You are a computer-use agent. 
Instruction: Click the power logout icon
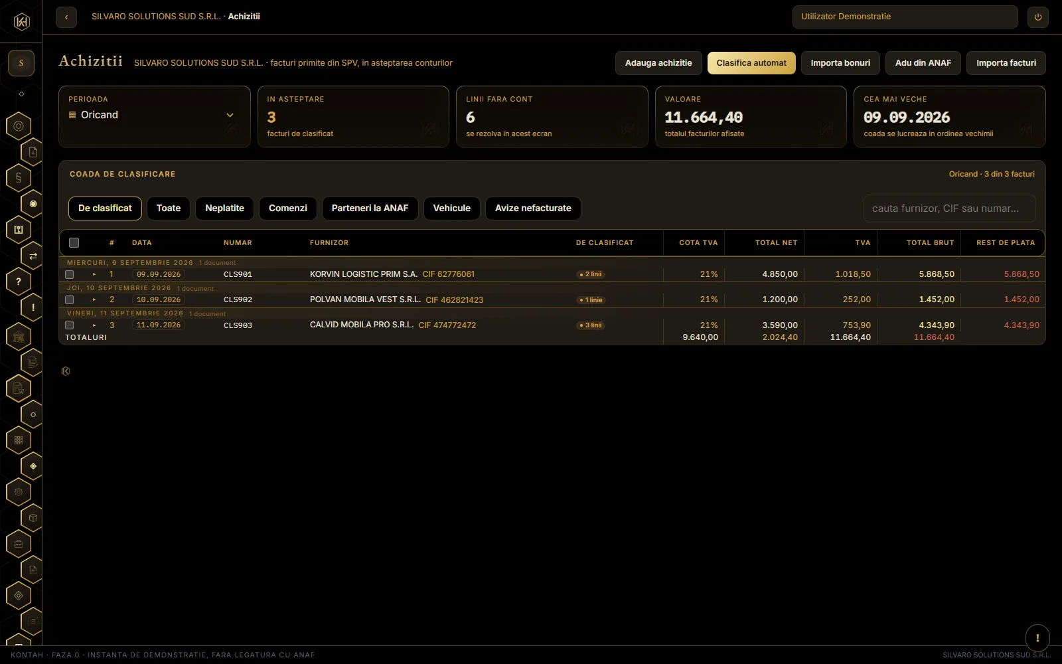(x=1038, y=17)
